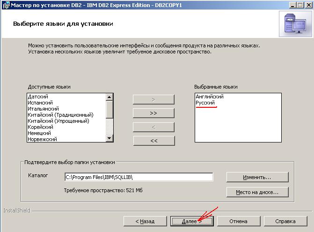Click the Далее button to proceed

click(192, 221)
